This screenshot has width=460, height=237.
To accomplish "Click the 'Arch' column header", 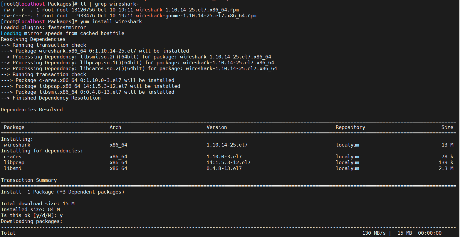I will pos(115,127).
